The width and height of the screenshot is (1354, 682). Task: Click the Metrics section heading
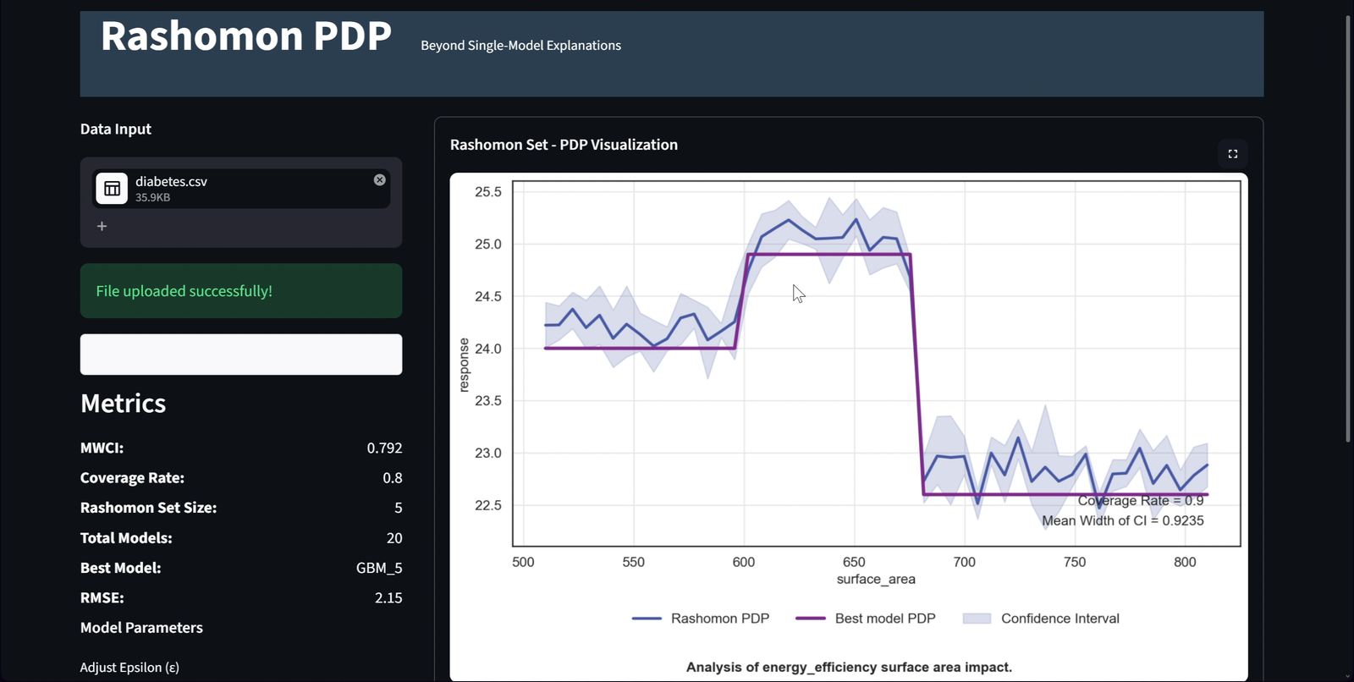pyautogui.click(x=124, y=404)
